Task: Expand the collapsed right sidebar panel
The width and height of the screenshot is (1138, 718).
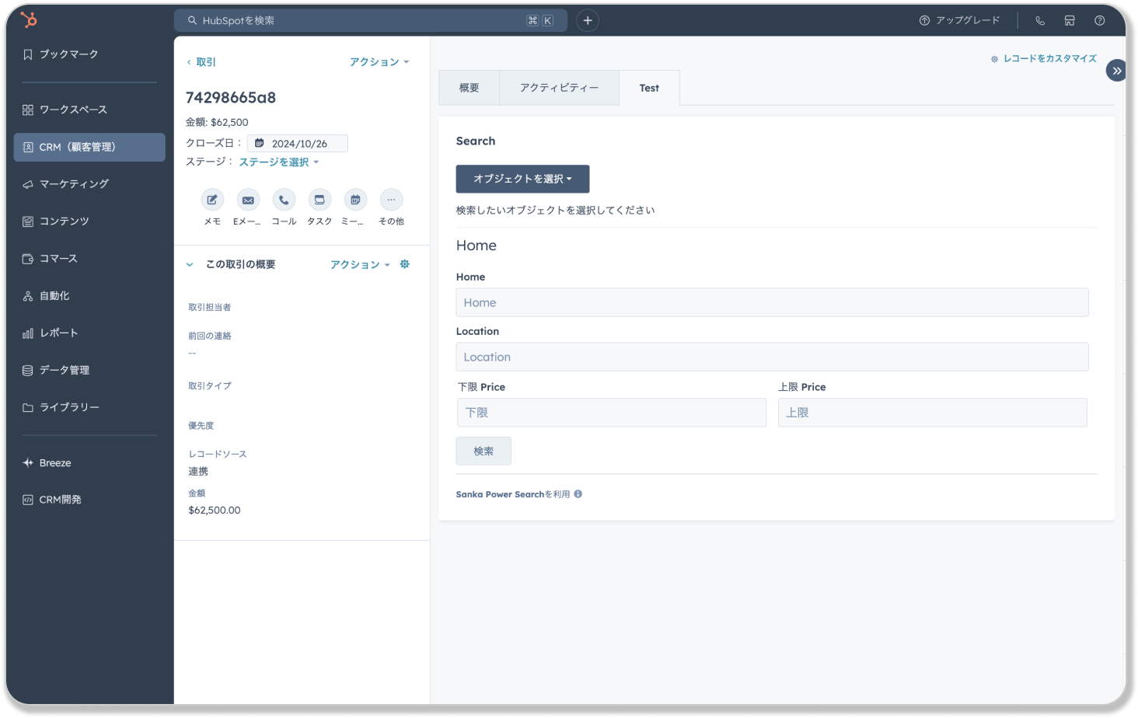Action: 1116,71
